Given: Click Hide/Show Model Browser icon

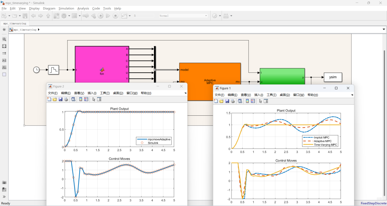Looking at the screenshot, I should (x=4, y=30).
